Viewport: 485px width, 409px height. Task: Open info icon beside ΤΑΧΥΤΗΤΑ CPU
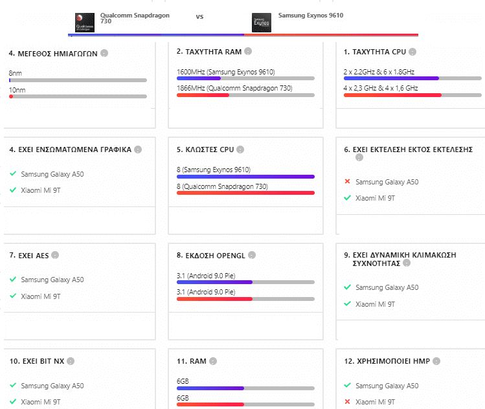(412, 52)
